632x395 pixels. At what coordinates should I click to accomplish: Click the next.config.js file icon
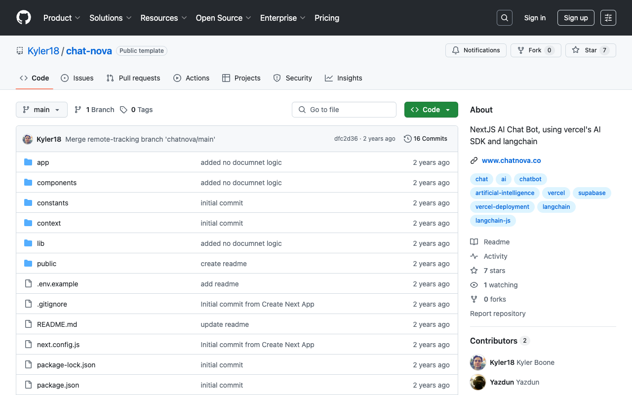[x=28, y=345]
